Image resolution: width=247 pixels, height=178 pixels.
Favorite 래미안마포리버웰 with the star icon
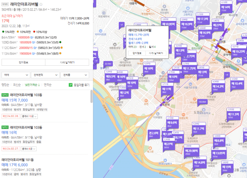(x=41, y=4)
